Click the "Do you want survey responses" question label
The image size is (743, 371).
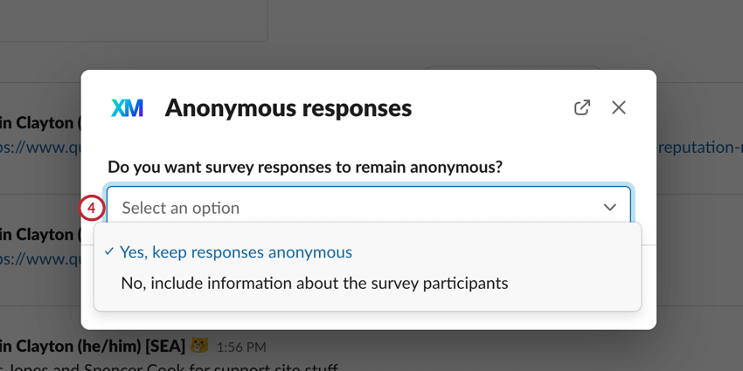(304, 167)
